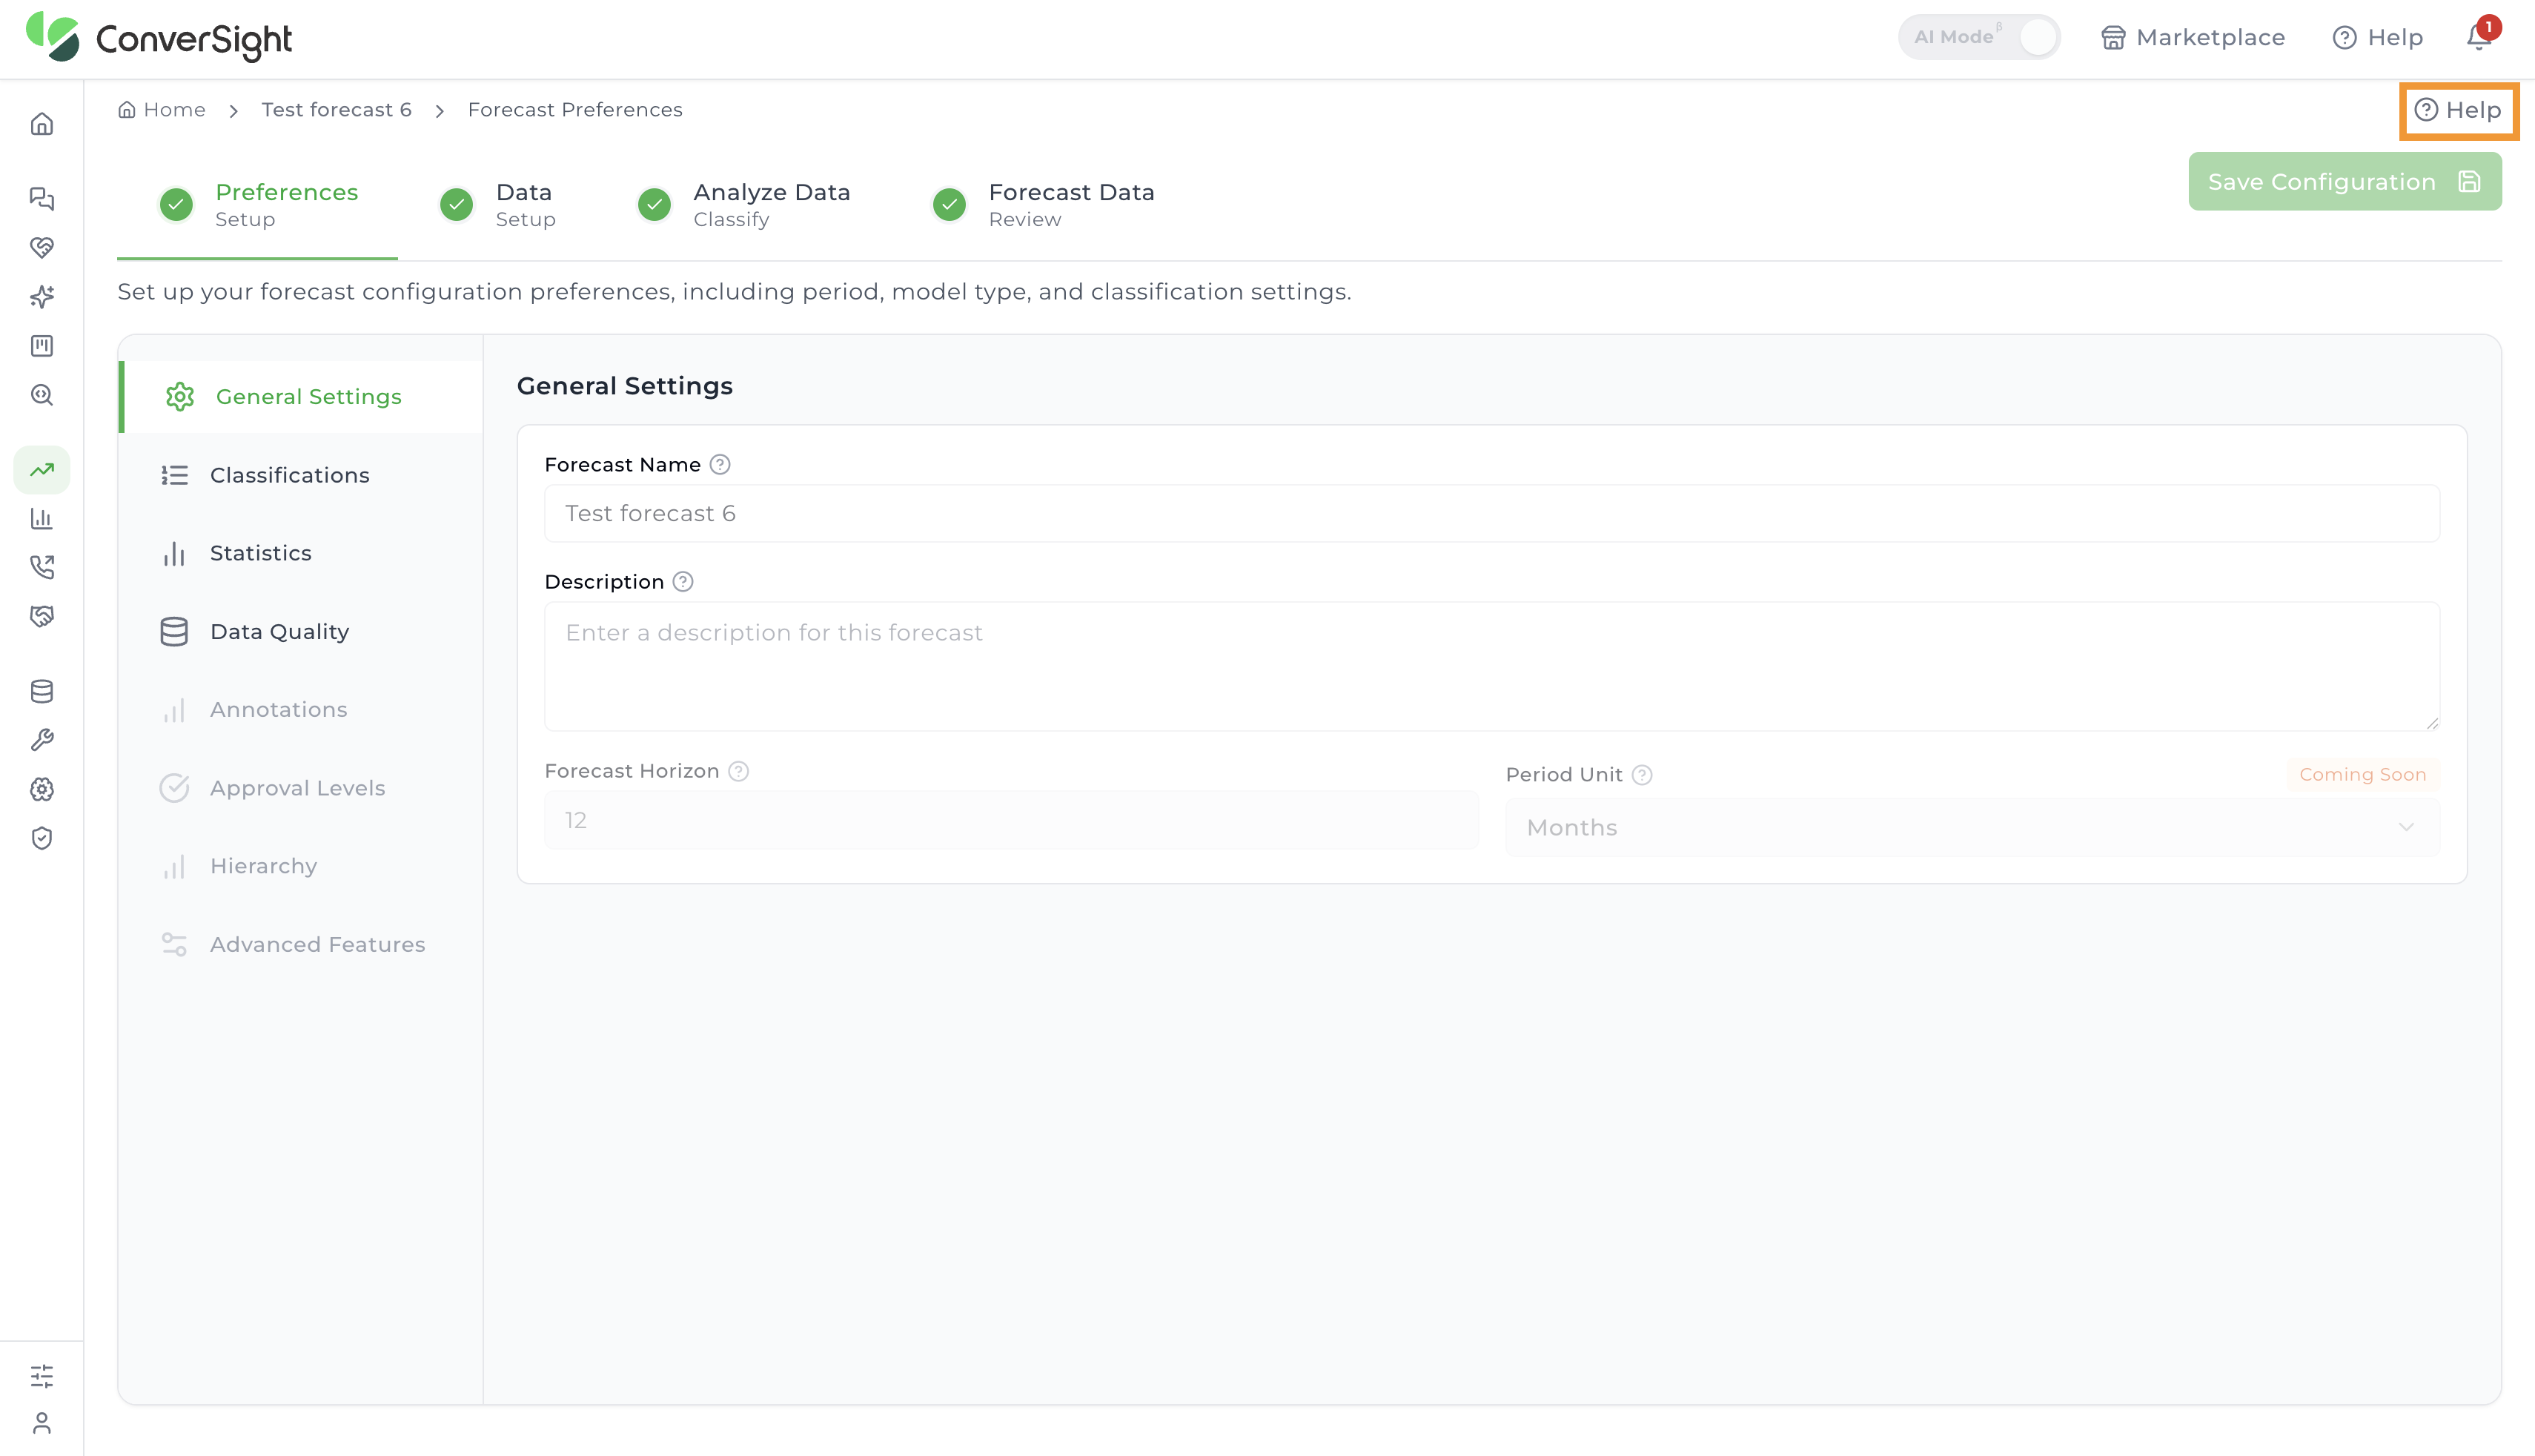This screenshot has width=2535, height=1456.
Task: Click the outgoing phone call sidebar icon
Action: [42, 567]
